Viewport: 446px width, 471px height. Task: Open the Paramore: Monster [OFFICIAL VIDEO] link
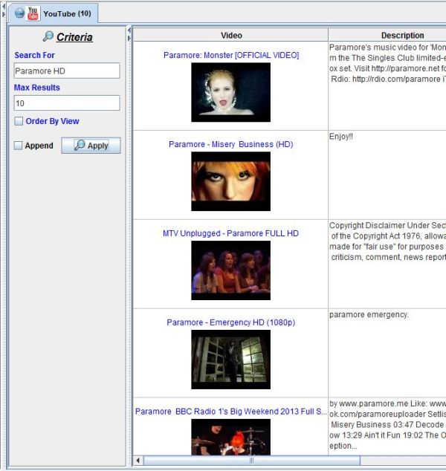point(231,55)
